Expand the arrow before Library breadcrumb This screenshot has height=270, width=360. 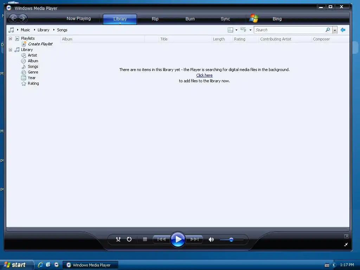34,30
